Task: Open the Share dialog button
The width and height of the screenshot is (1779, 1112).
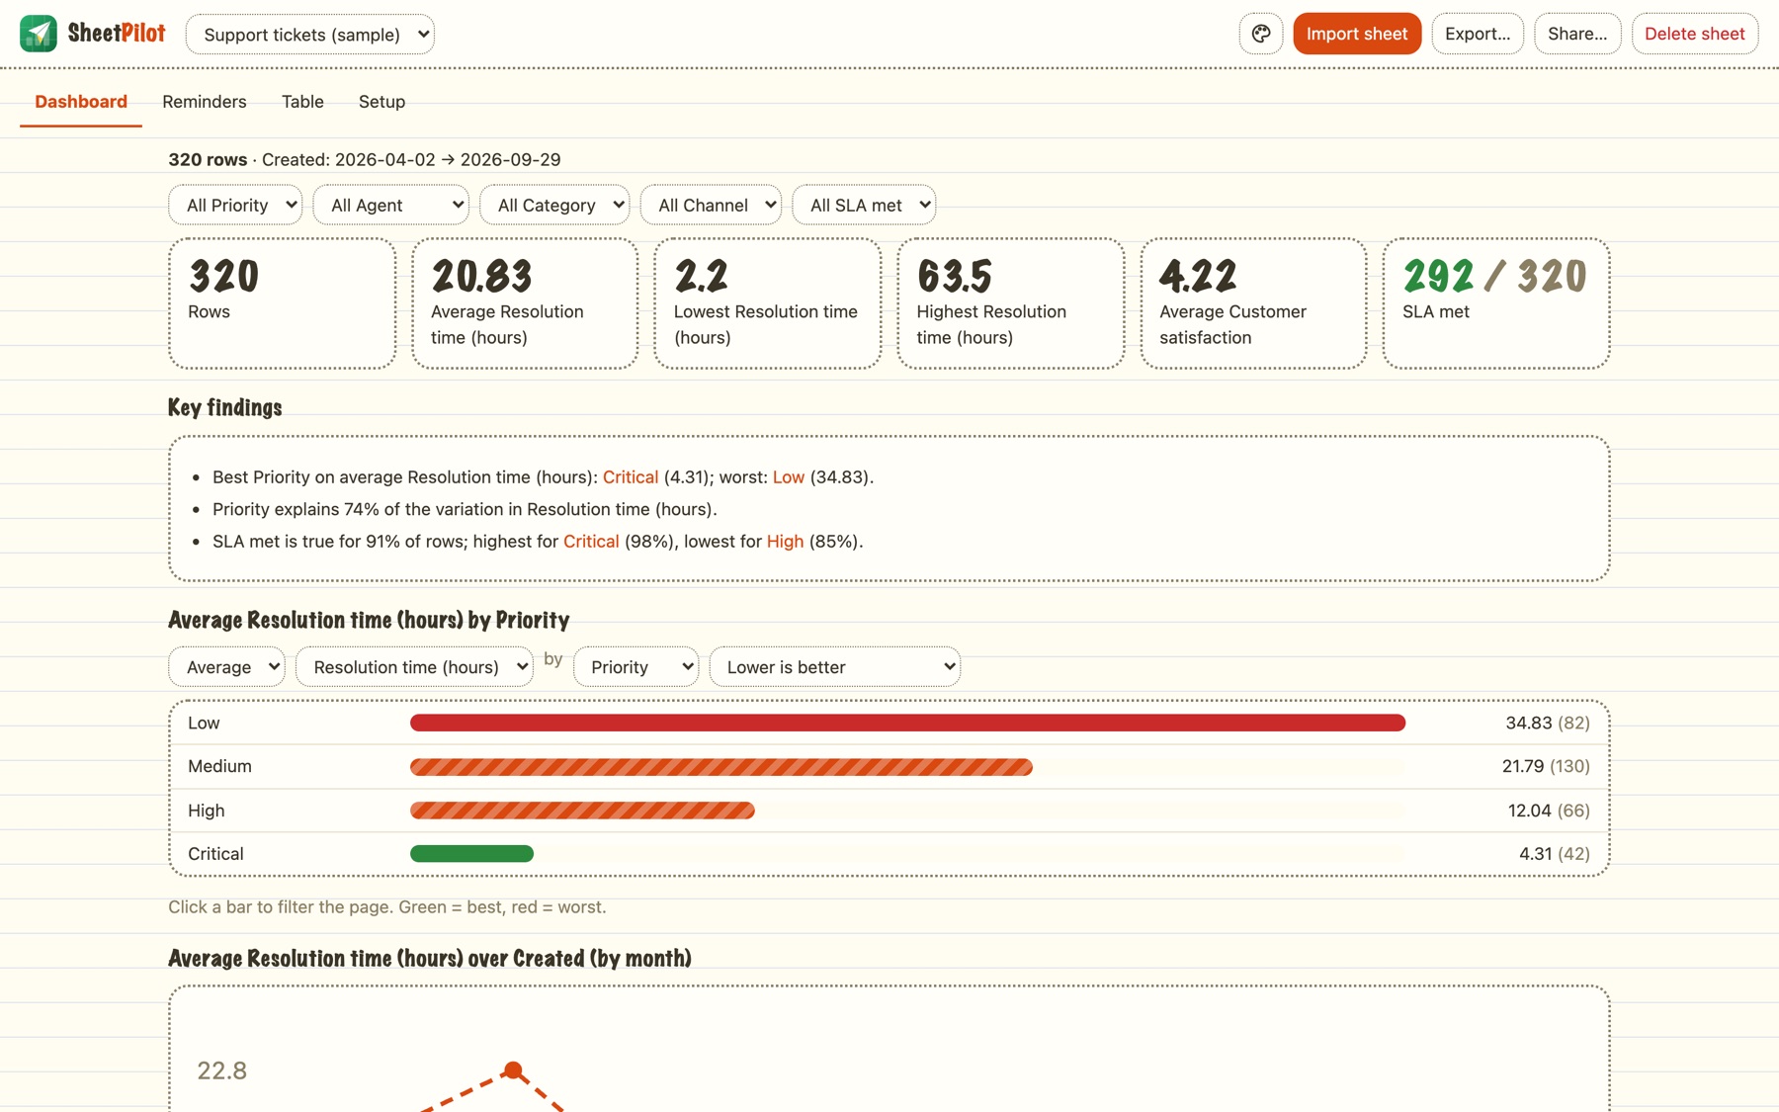Action: click(x=1577, y=34)
